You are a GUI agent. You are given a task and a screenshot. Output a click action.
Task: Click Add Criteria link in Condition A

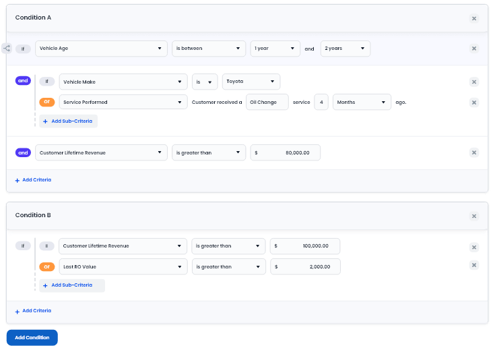point(36,179)
